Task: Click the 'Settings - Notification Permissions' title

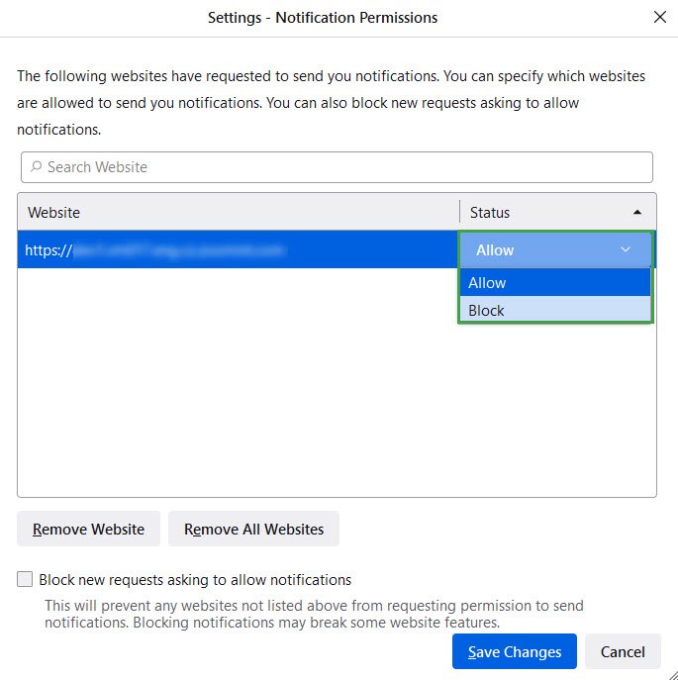Action: 323,18
